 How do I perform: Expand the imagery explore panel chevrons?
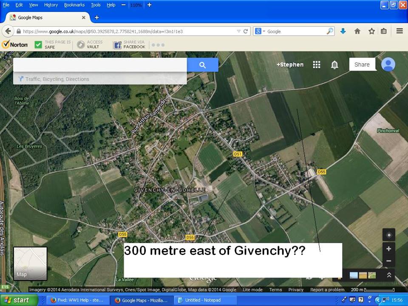(388, 275)
